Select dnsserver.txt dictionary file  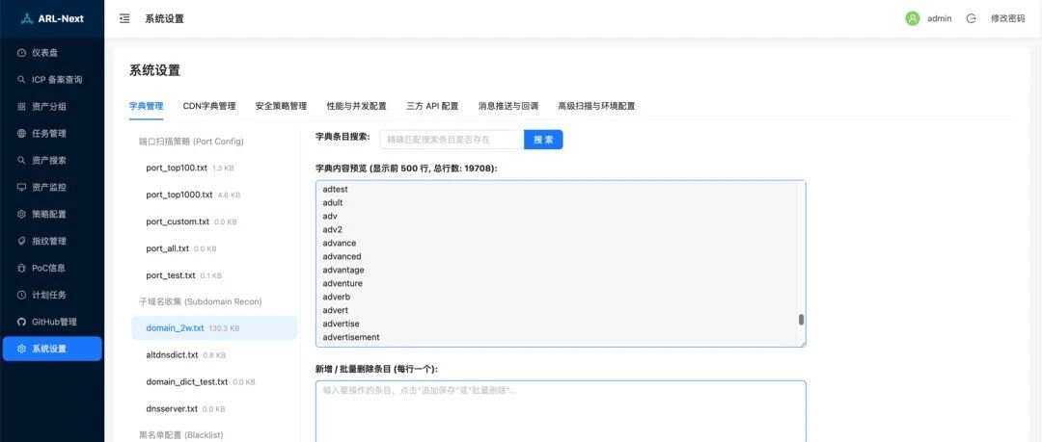pos(214,408)
